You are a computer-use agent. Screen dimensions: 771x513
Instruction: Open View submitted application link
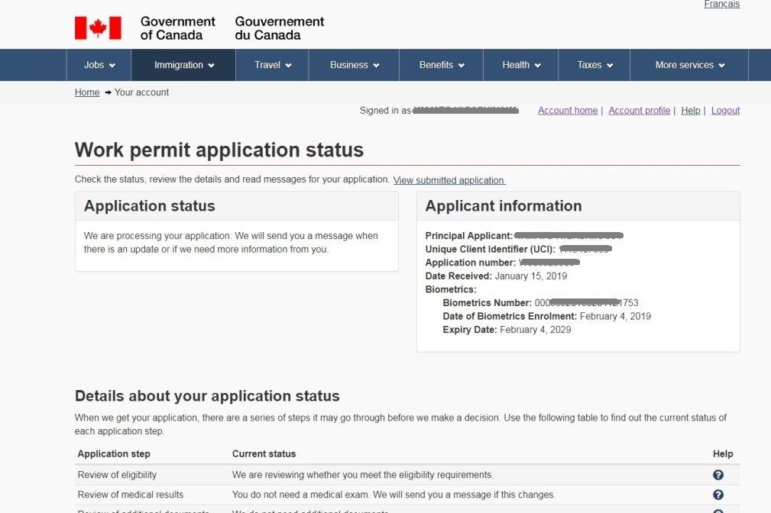coord(449,181)
